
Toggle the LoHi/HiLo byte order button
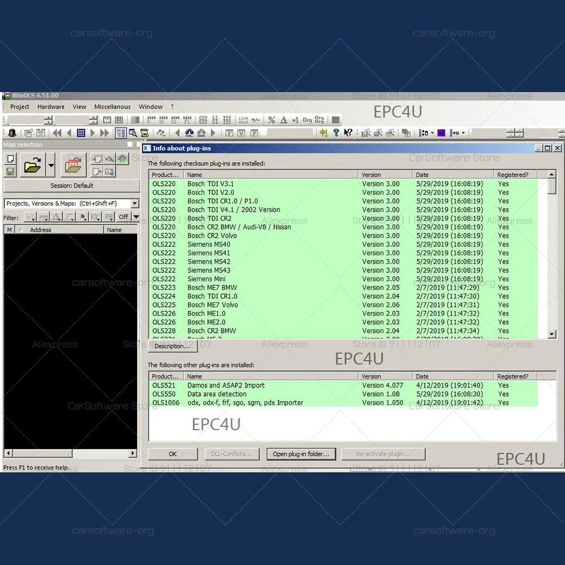243,120
